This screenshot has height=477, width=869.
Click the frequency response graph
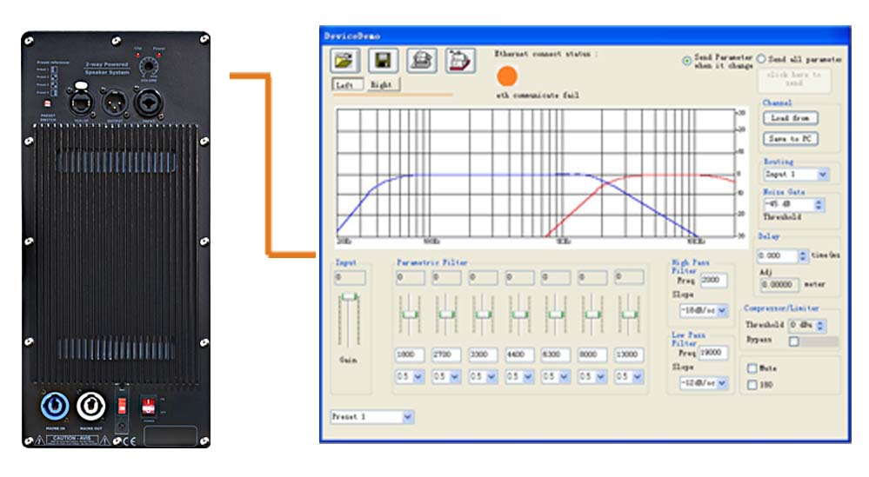pos(536,173)
